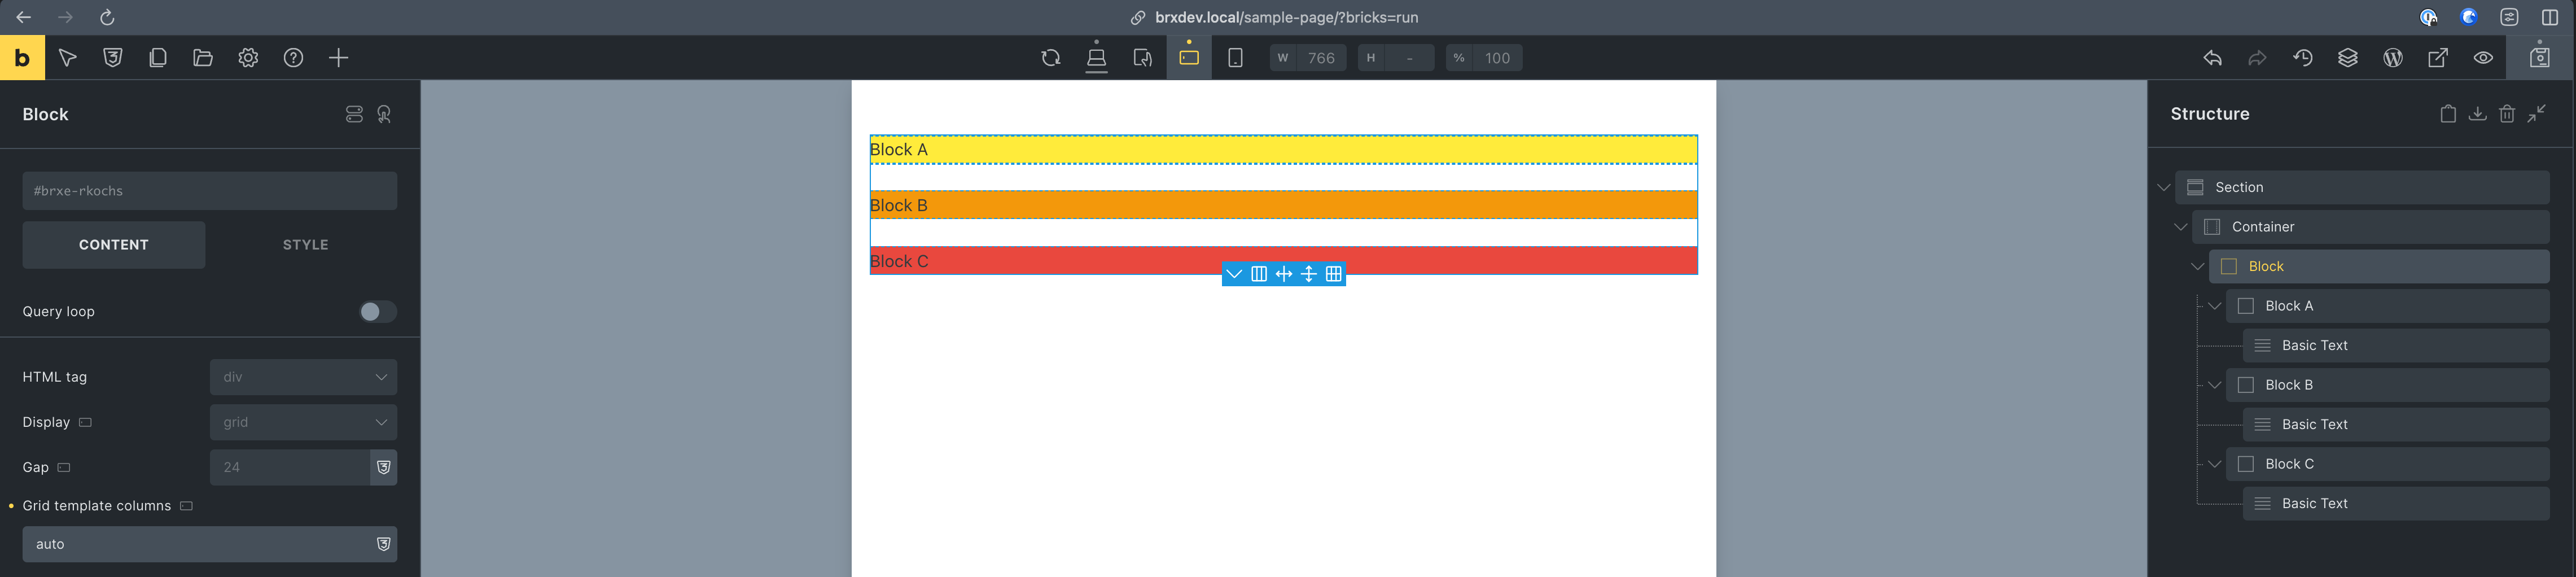2576x577 pixels.
Task: Click vertical arrows icon in canvas block toolbar
Action: coord(1308,274)
